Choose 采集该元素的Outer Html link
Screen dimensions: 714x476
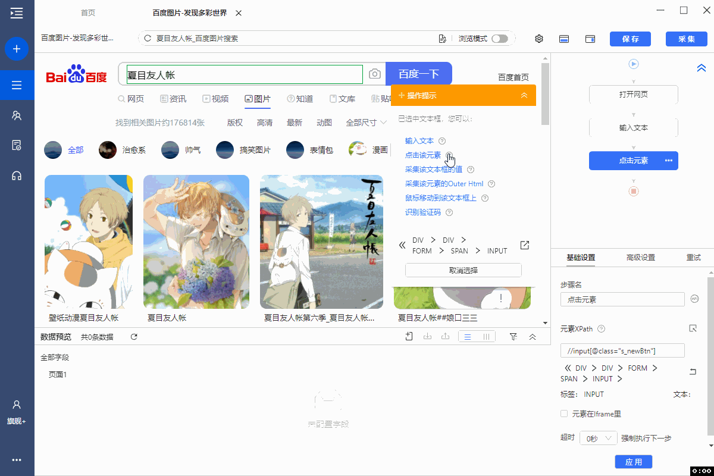[444, 184]
